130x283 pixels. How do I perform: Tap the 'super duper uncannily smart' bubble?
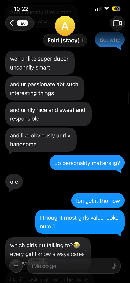[x=40, y=63]
